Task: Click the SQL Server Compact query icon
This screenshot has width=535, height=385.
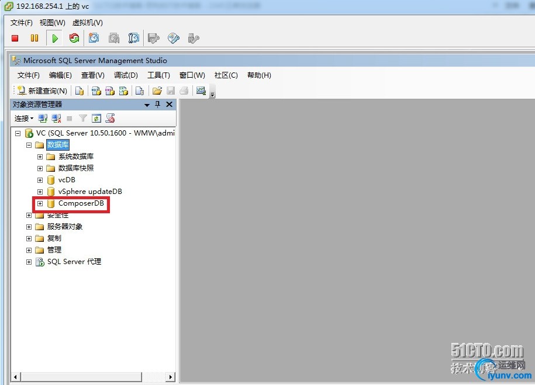Action: pyautogui.click(x=140, y=91)
